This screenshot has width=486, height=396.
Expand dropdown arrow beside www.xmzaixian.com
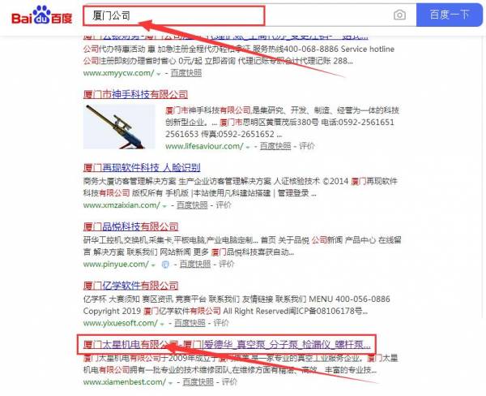click(x=164, y=206)
